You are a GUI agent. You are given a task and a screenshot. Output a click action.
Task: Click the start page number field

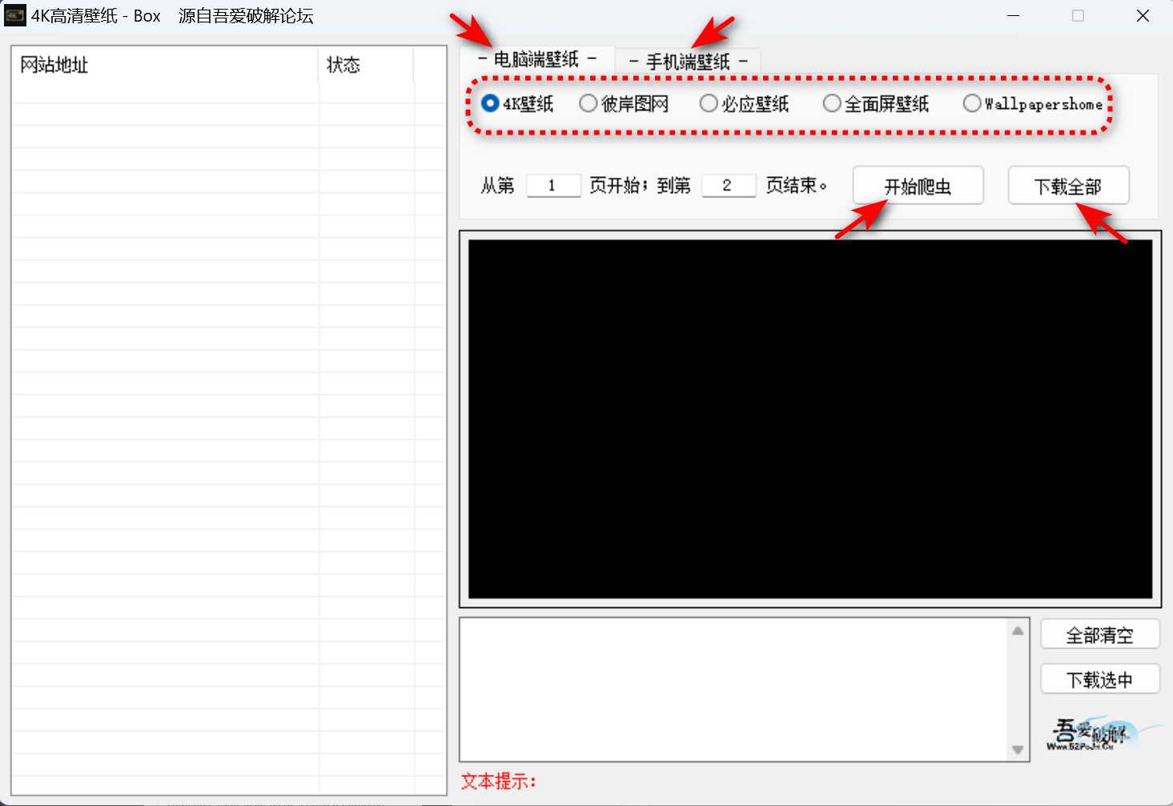552,185
